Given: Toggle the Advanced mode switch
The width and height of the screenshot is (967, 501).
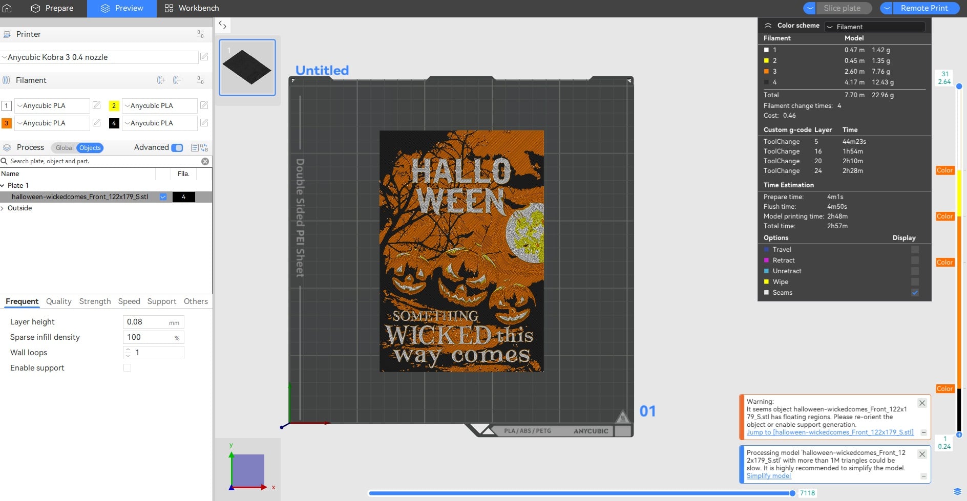Looking at the screenshot, I should click(177, 147).
